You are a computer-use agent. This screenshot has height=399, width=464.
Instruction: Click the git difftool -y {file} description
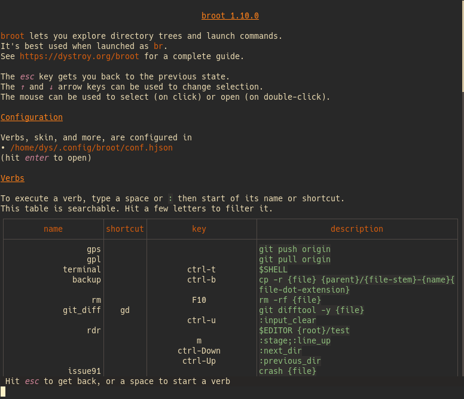pos(312,310)
